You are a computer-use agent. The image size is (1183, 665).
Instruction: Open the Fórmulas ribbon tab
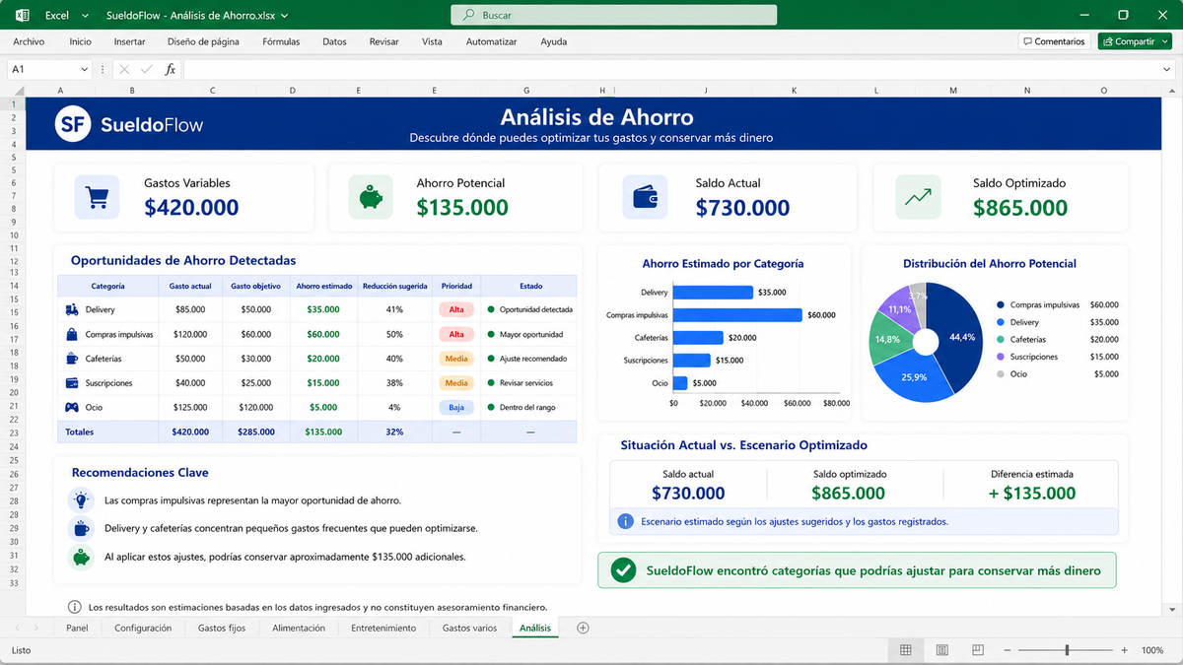point(281,41)
